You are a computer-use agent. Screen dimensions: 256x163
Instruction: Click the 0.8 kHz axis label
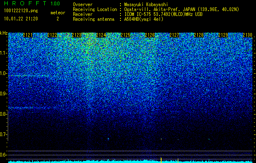click(x=4, y=114)
